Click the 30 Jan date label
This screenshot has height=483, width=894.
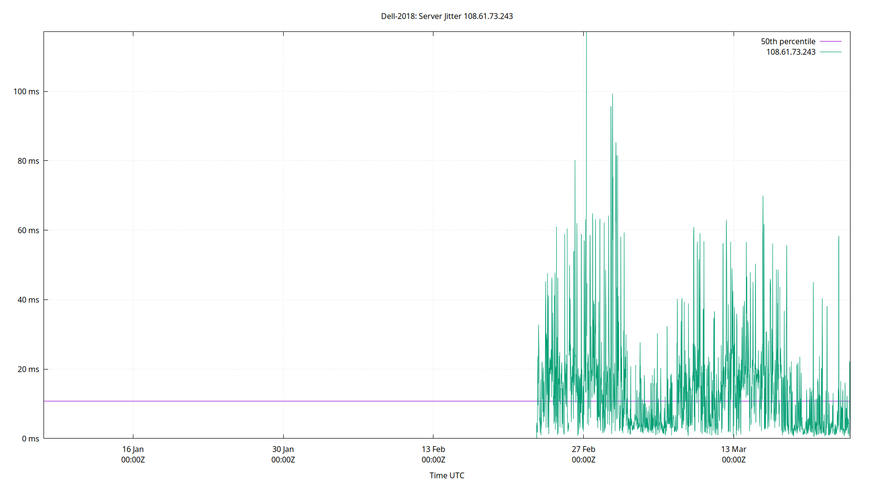(x=283, y=454)
